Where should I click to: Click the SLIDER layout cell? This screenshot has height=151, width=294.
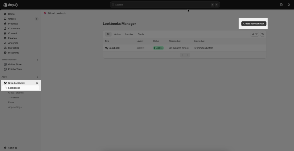click(140, 48)
